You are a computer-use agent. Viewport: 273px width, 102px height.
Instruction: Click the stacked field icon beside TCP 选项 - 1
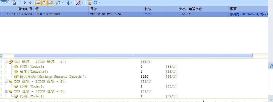[x=11, y=62]
